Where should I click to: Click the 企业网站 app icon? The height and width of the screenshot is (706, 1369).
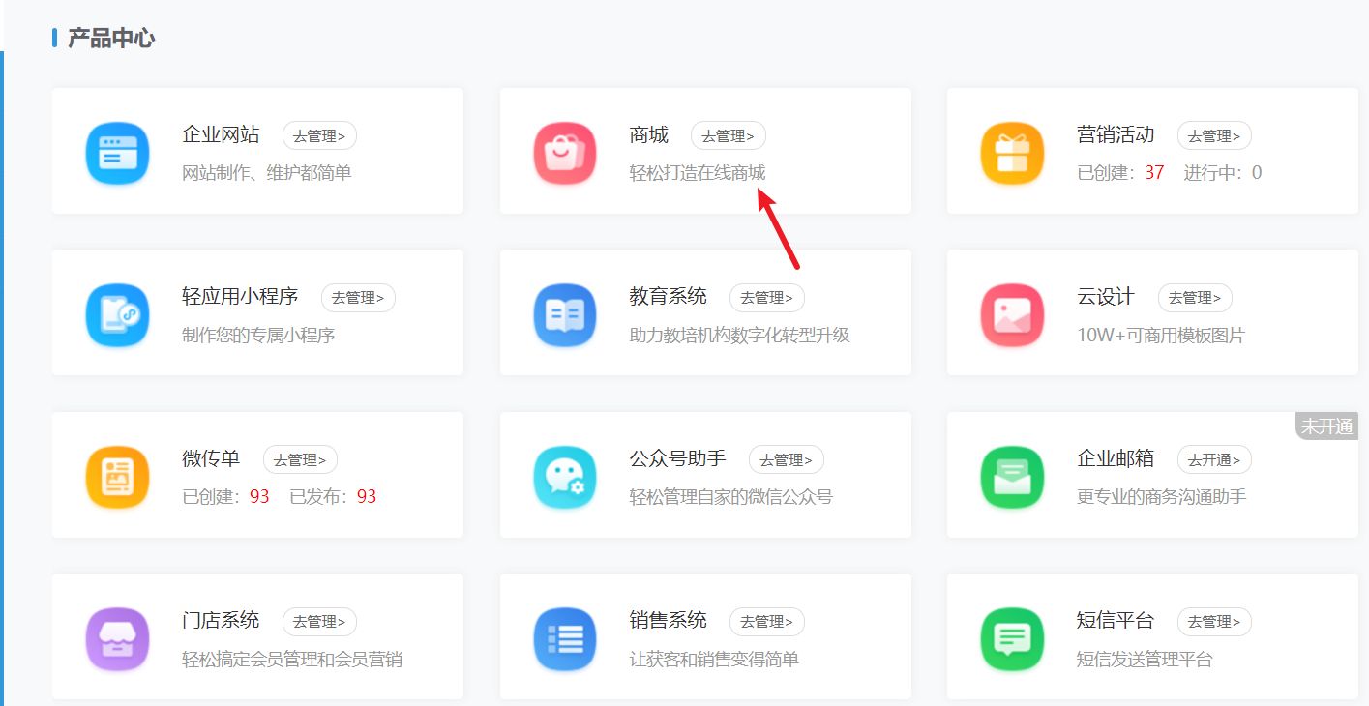[117, 152]
